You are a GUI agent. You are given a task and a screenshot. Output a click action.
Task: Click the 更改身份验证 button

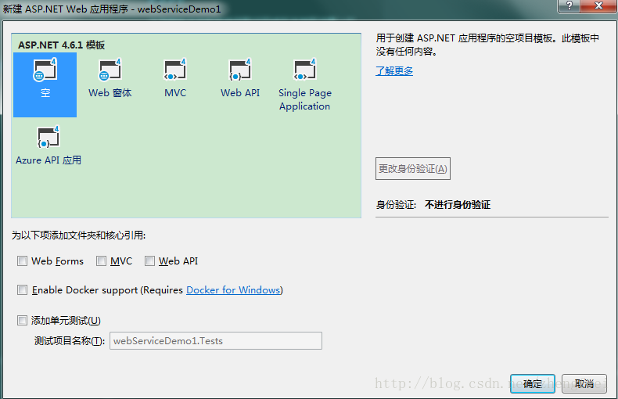[413, 169]
